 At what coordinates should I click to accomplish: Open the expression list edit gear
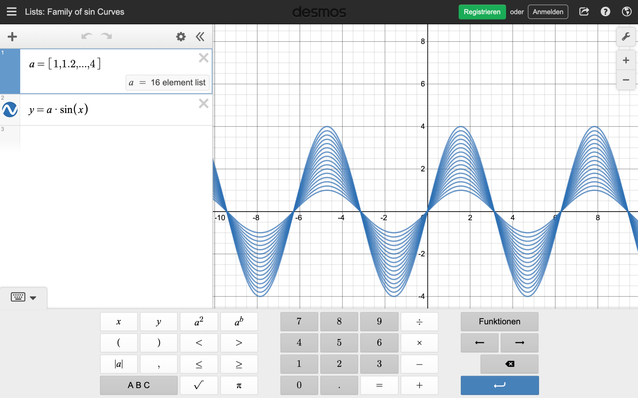(x=181, y=37)
